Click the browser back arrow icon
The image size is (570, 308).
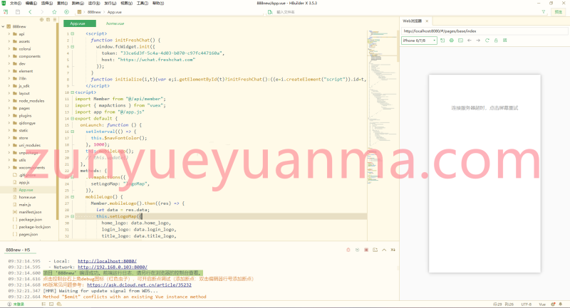468,41
